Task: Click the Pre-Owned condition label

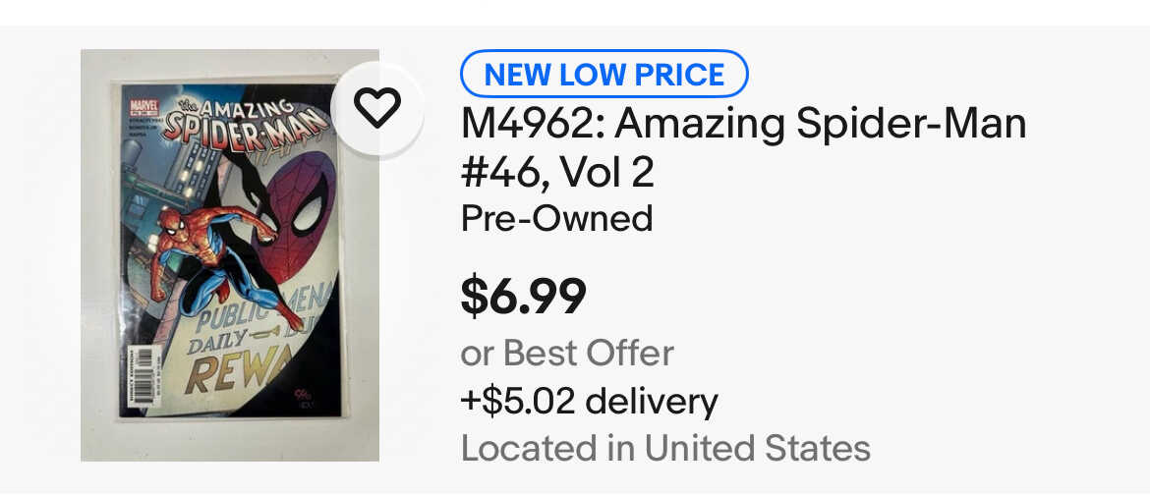Action: [x=556, y=218]
